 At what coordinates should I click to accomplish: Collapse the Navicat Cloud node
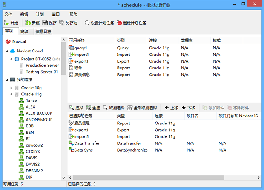[x=7, y=51]
